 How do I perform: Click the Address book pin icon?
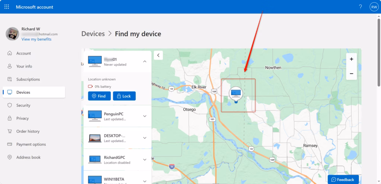coord(10,157)
